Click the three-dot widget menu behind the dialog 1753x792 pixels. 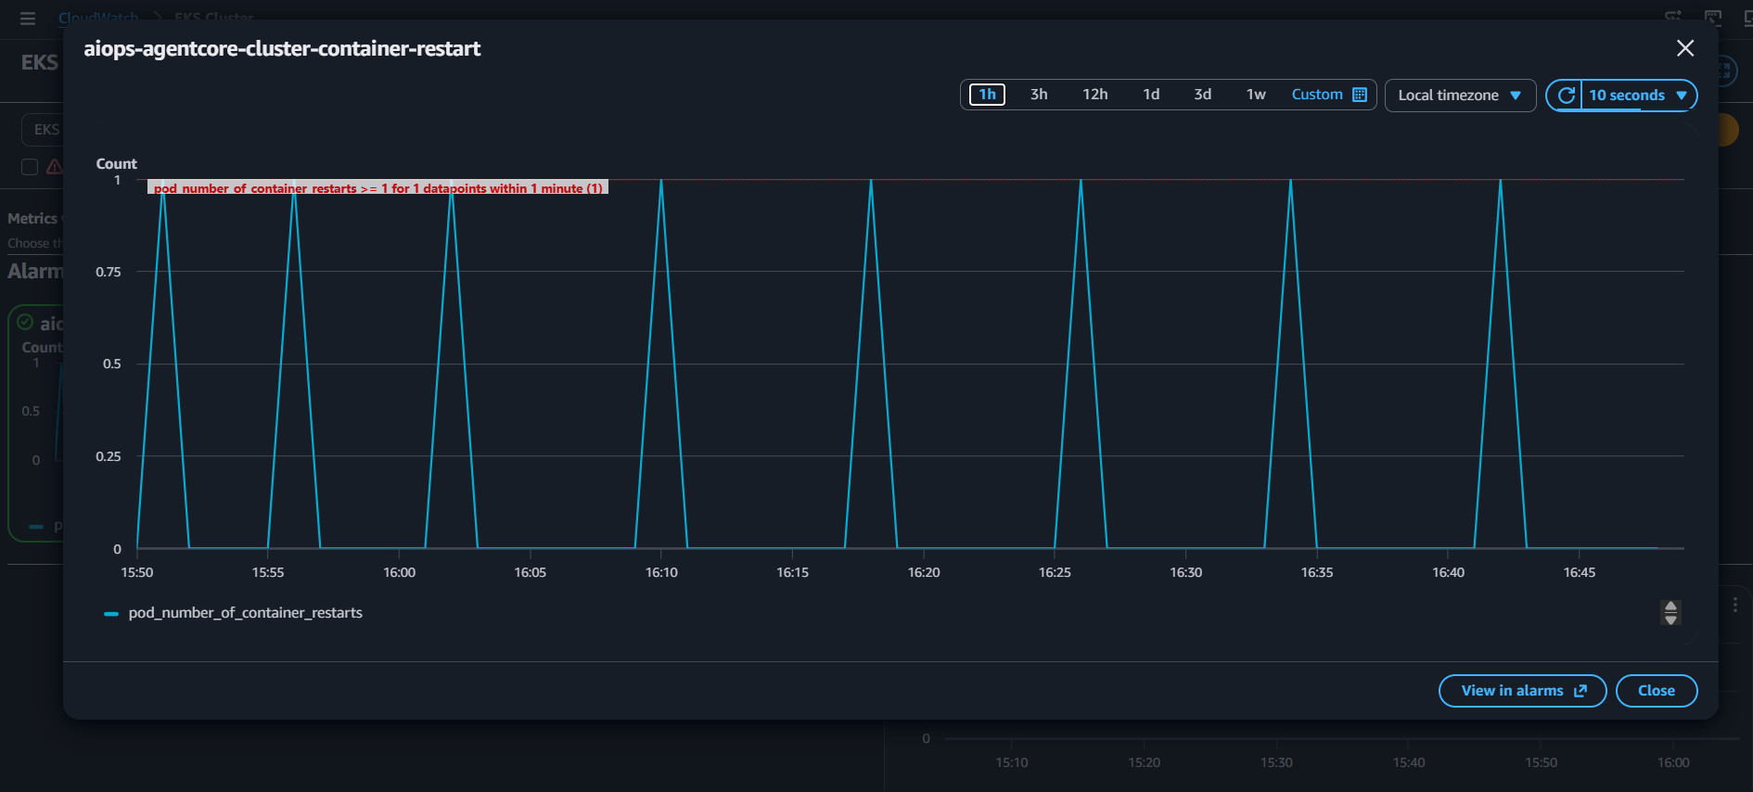click(1735, 605)
